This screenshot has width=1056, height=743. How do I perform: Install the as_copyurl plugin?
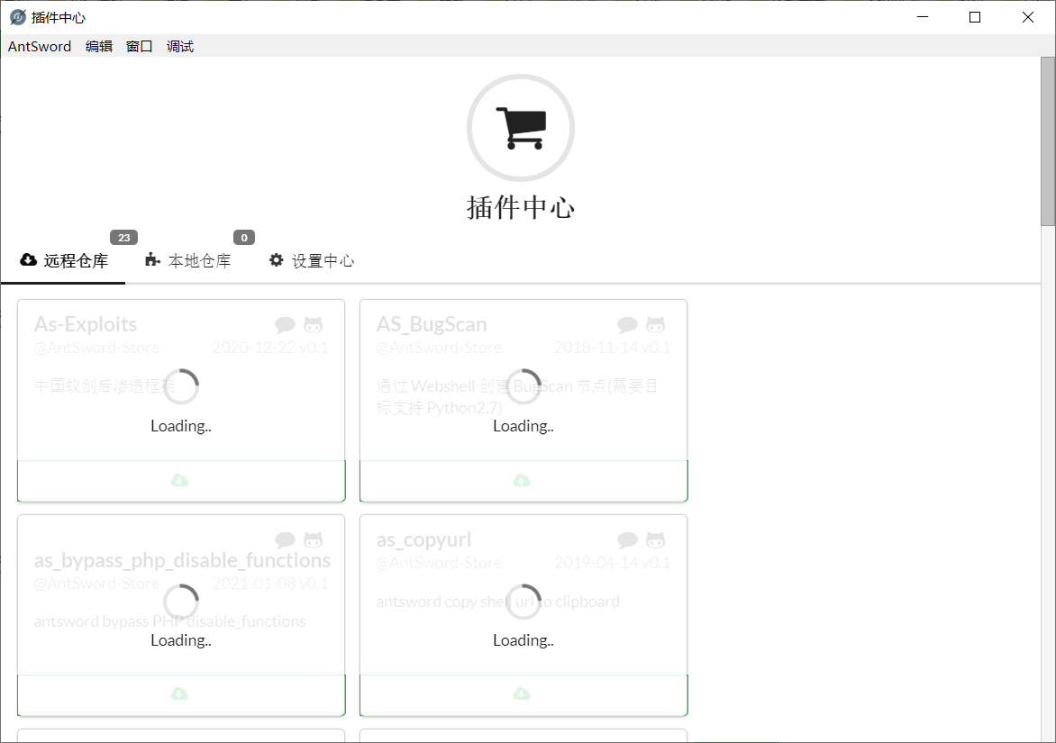pyautogui.click(x=523, y=694)
